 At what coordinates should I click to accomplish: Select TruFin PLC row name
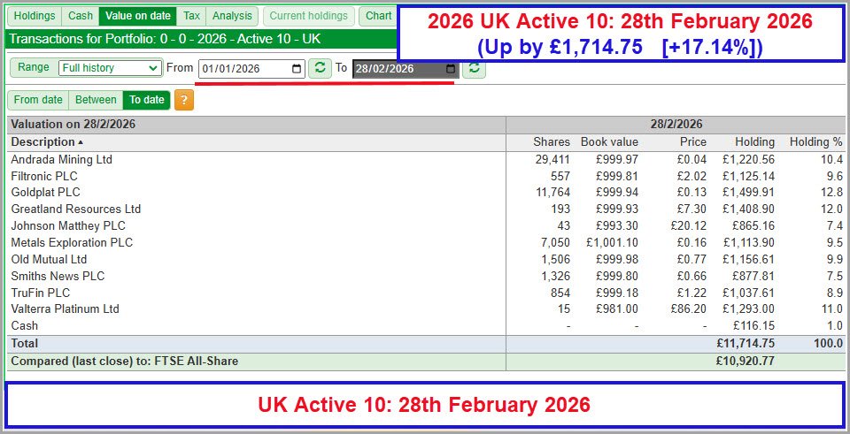point(41,293)
